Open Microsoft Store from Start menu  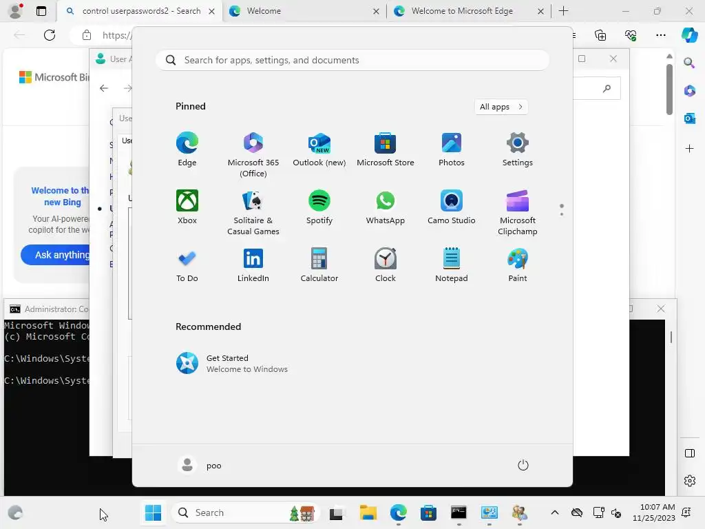pyautogui.click(x=386, y=149)
